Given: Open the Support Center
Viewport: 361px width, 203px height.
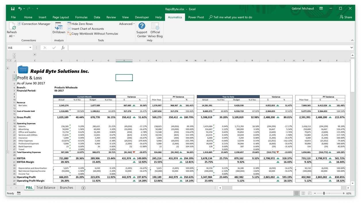Looking at the screenshot, I should [x=142, y=30].
